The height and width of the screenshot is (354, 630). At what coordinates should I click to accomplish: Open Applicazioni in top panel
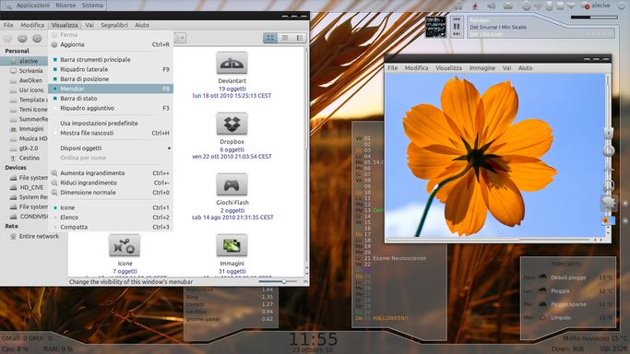(32, 6)
